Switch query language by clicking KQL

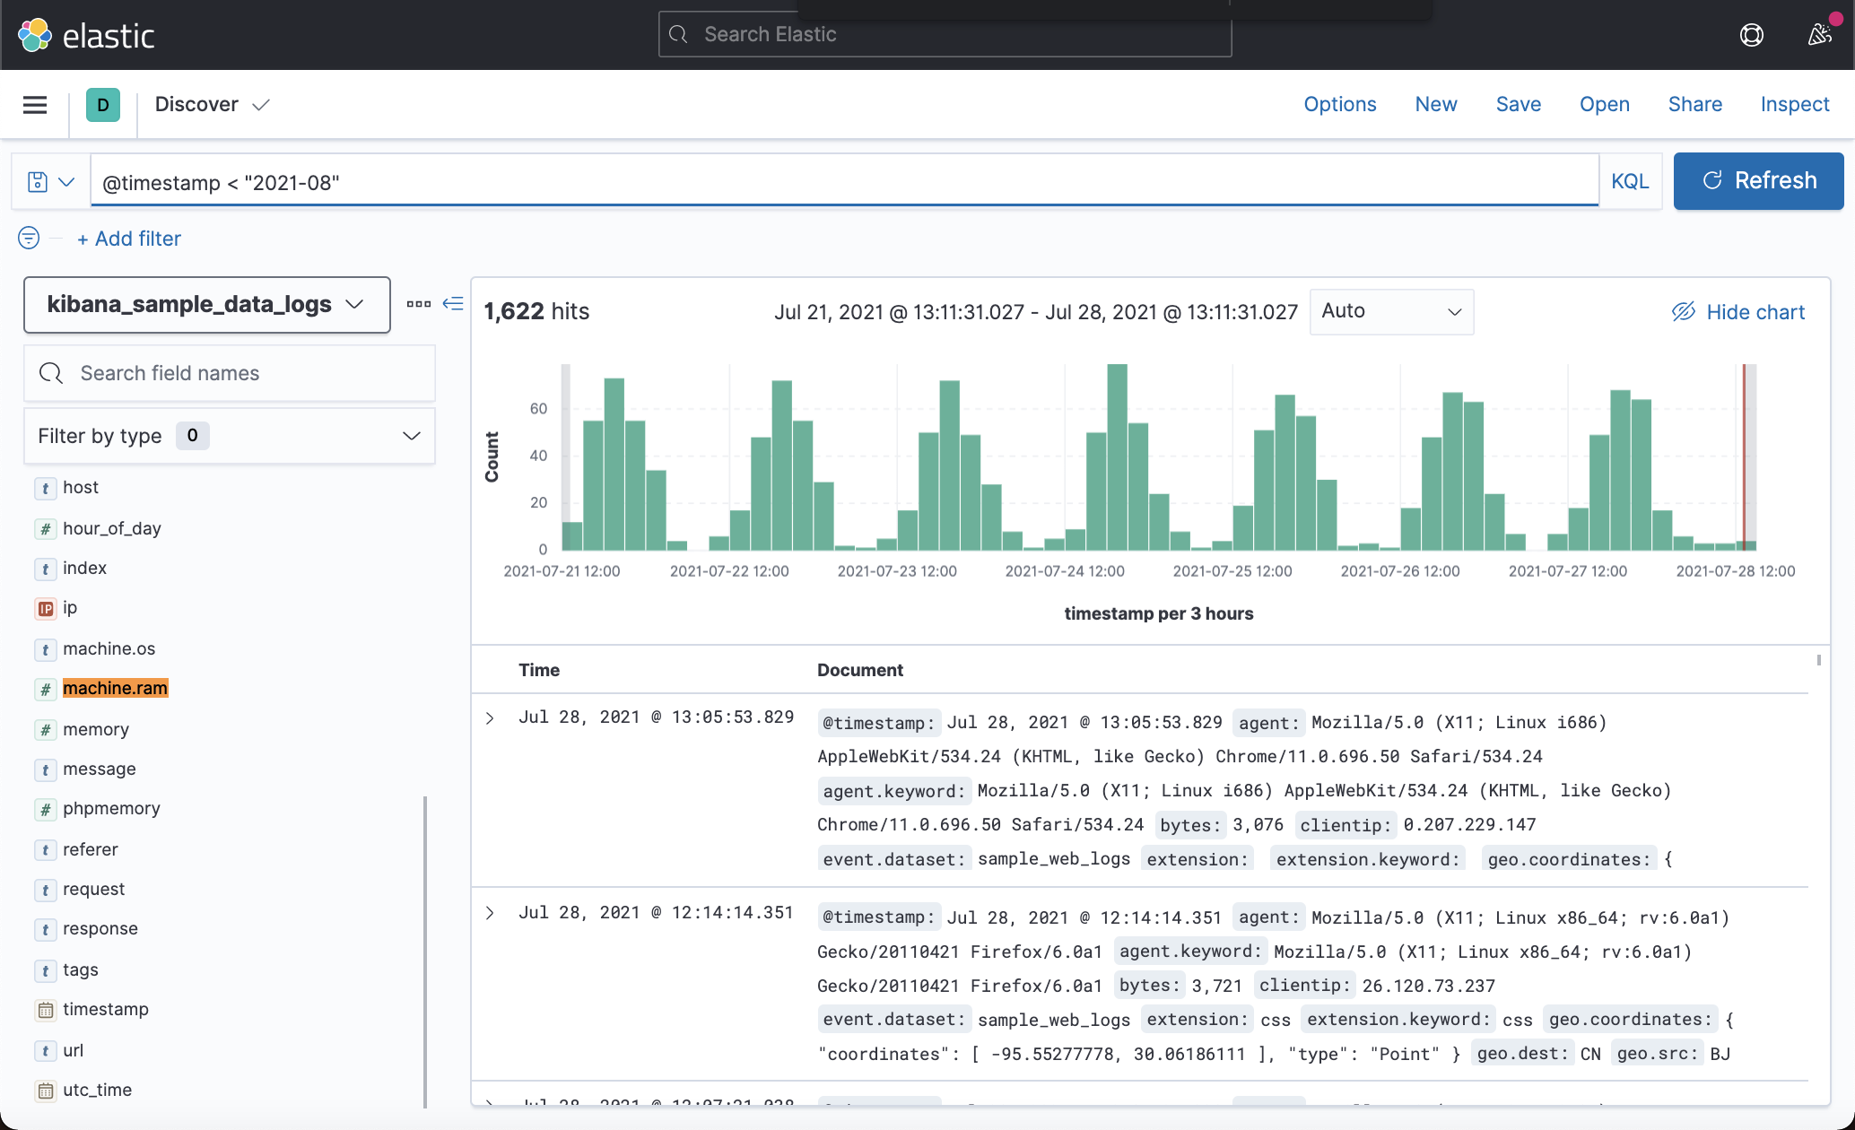[x=1630, y=181]
